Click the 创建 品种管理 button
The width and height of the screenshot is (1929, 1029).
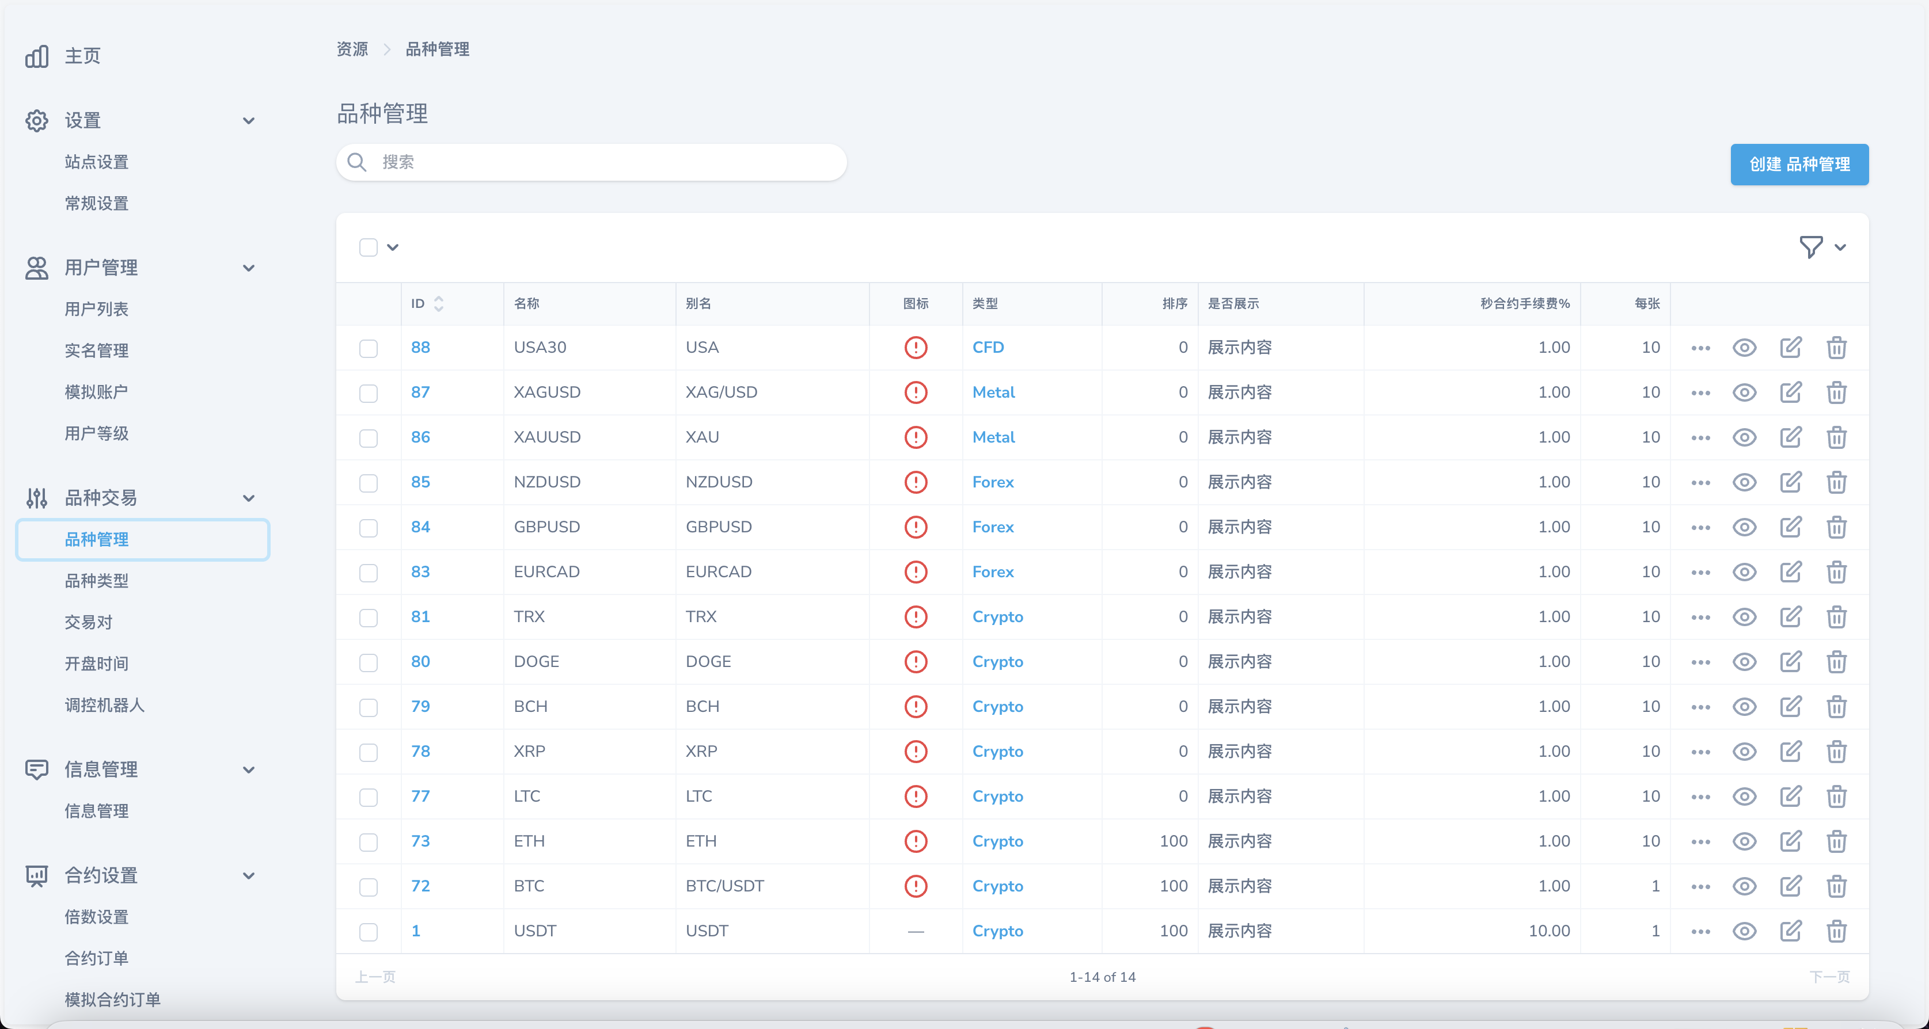click(1799, 164)
